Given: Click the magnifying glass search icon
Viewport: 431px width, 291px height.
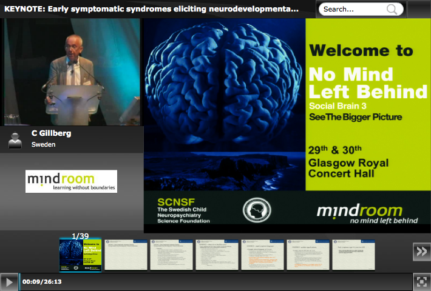Looking at the screenshot, I should tap(392, 9).
